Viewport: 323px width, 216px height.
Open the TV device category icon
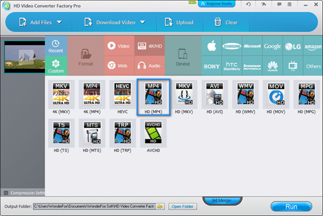[293, 66]
